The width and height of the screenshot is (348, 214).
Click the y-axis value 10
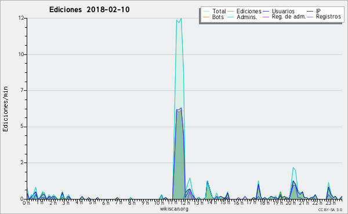(21, 54)
